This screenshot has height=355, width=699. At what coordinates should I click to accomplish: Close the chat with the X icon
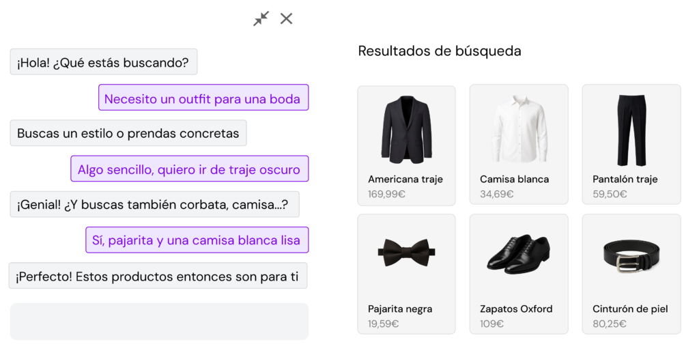pos(287,18)
